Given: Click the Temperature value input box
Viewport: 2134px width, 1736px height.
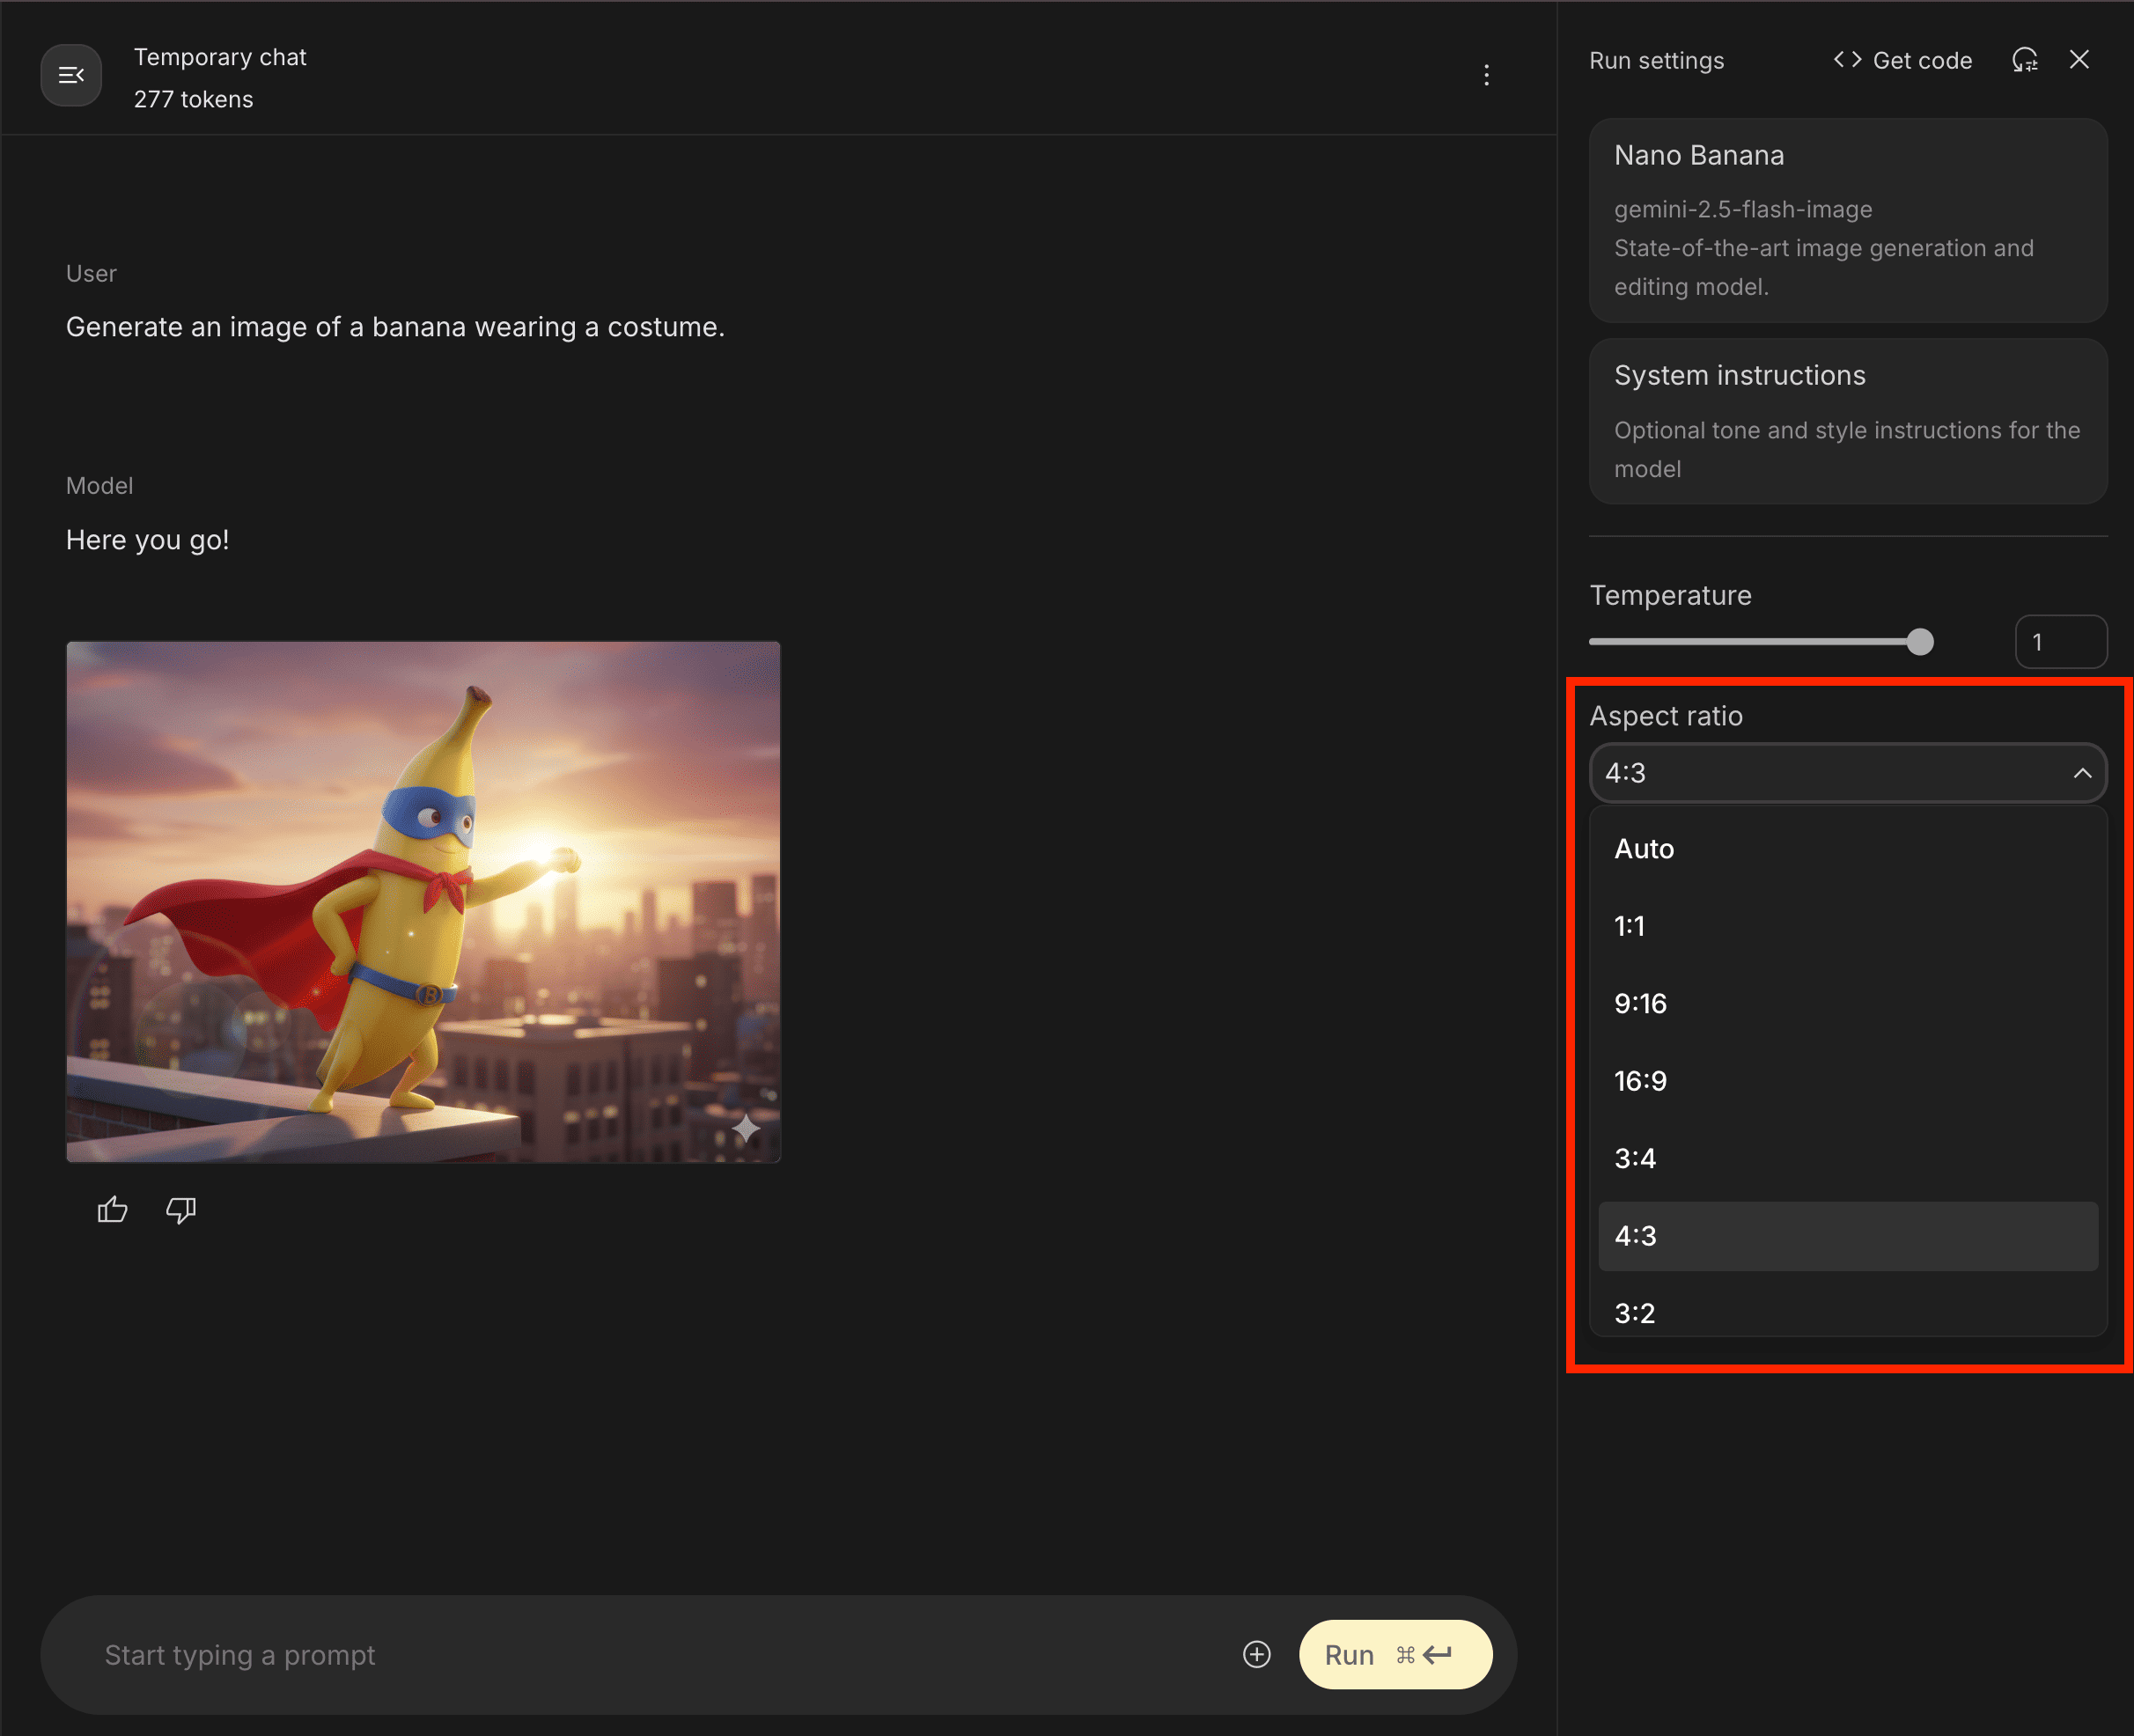Looking at the screenshot, I should pyautogui.click(x=2060, y=642).
